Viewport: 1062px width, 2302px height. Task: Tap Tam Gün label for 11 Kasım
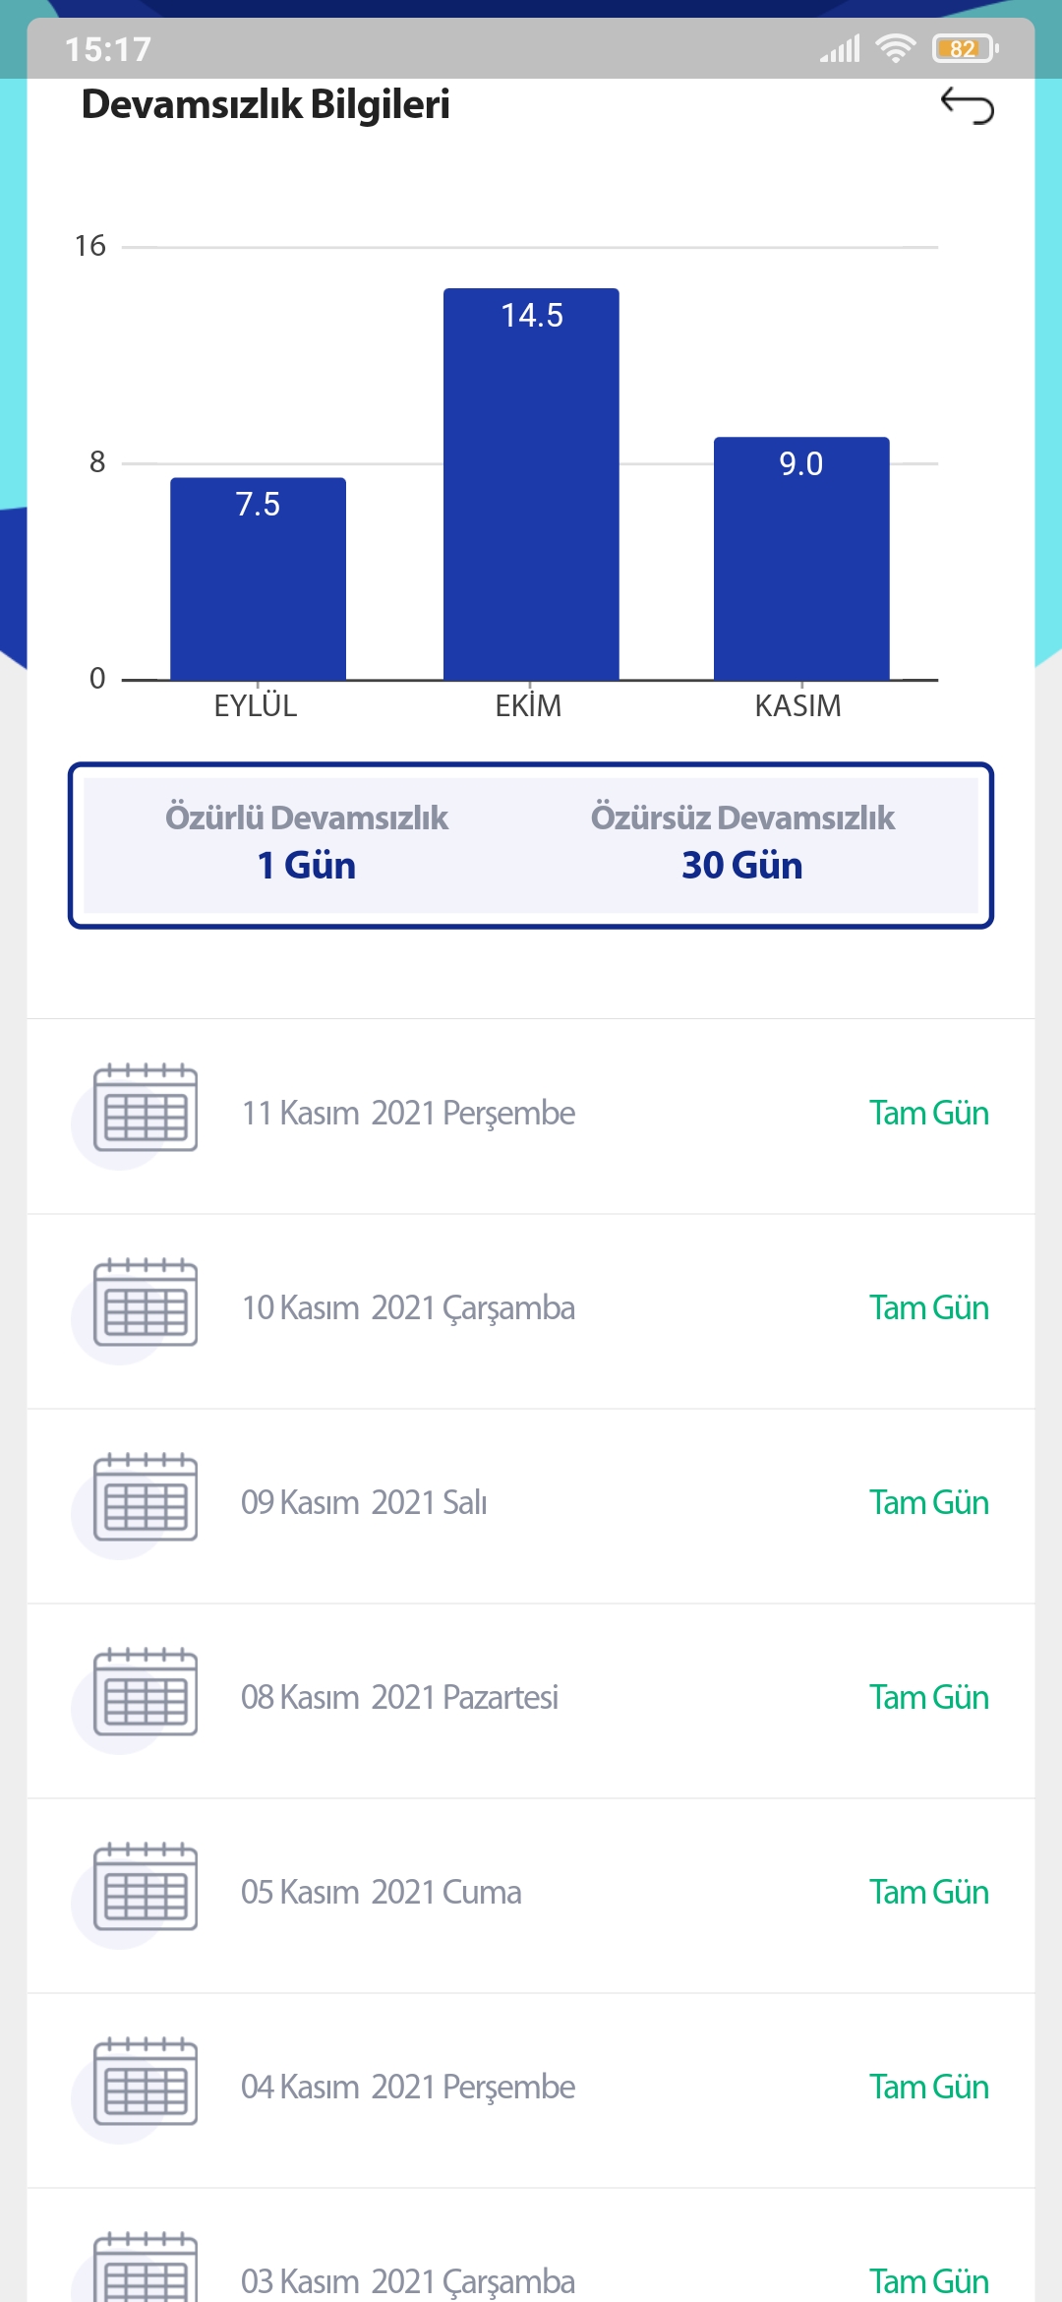pos(928,1114)
